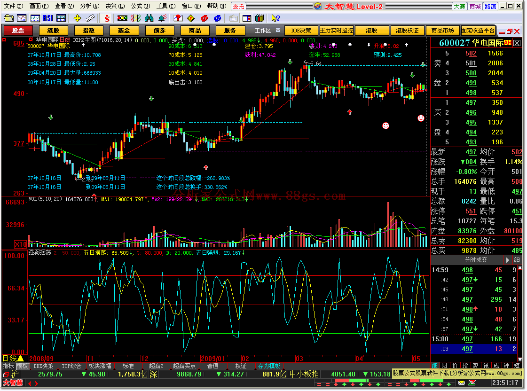Click the colored stripes toolbar icon
Viewport: 527px width, 391px height.
pyautogui.click(x=136, y=18)
